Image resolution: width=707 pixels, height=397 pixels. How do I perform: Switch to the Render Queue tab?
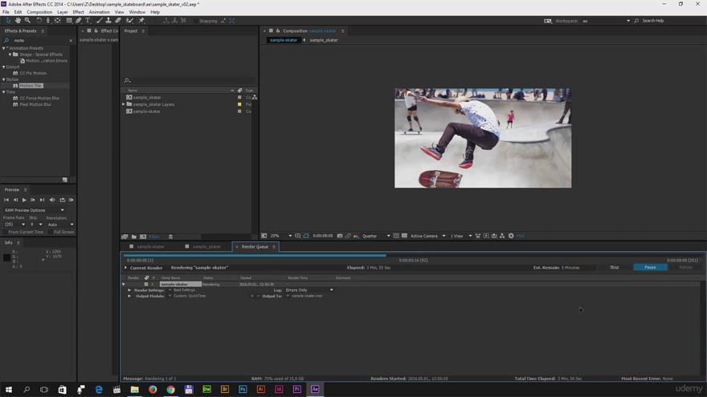(255, 247)
